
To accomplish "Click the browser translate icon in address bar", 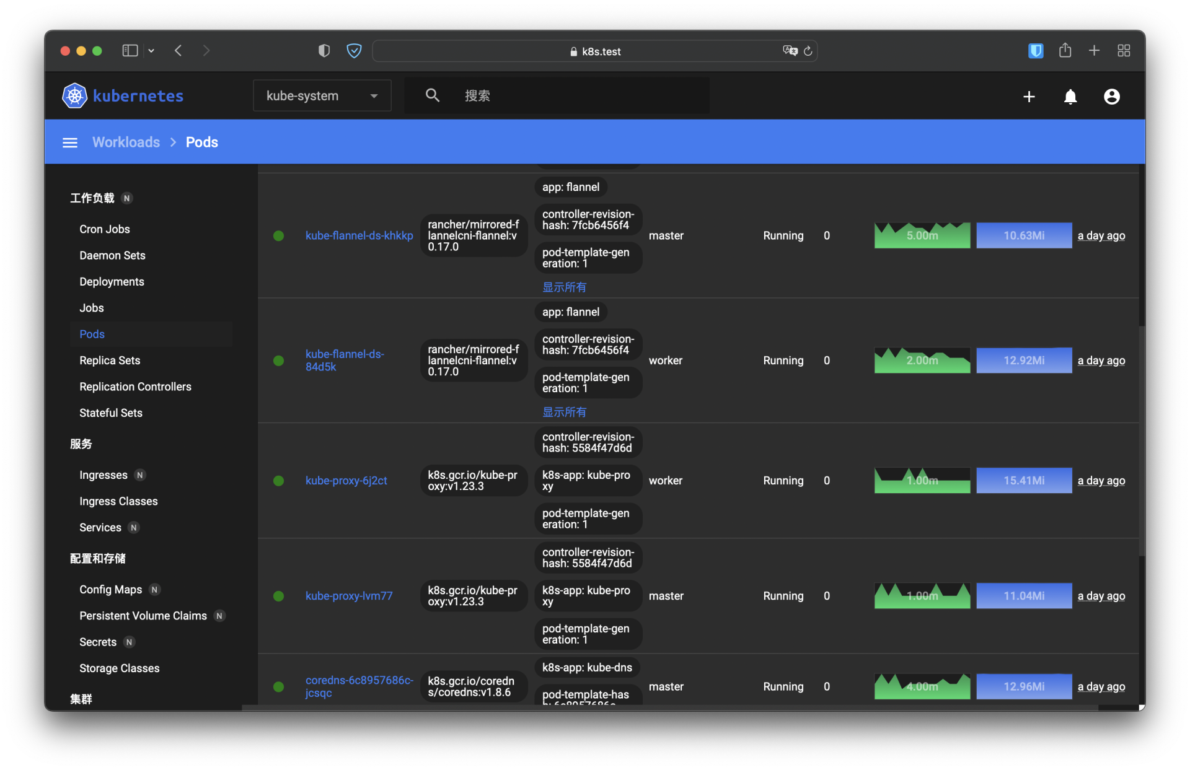I will pyautogui.click(x=790, y=51).
